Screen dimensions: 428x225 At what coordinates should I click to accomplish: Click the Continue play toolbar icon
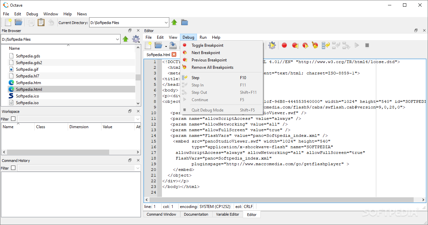tap(357, 45)
